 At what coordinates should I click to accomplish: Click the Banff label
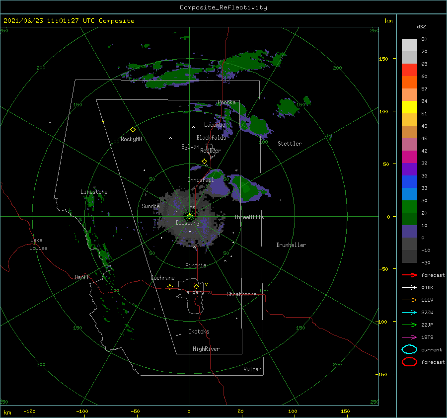(x=82, y=277)
